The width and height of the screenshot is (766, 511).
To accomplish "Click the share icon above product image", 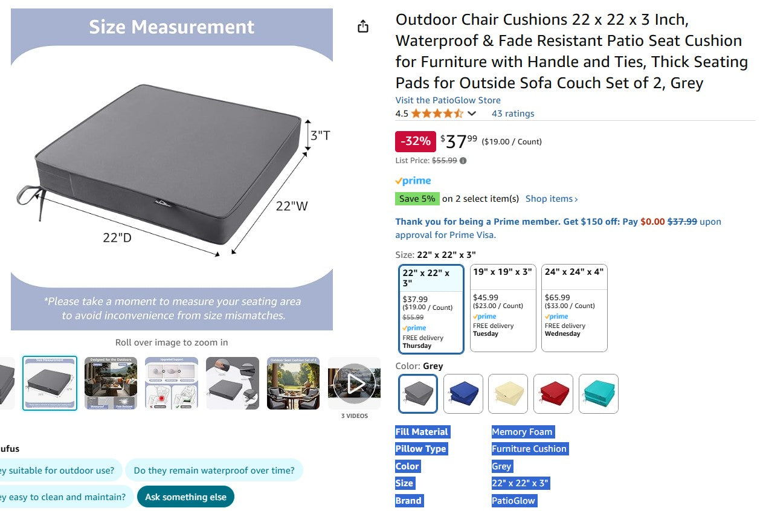I will point(362,27).
